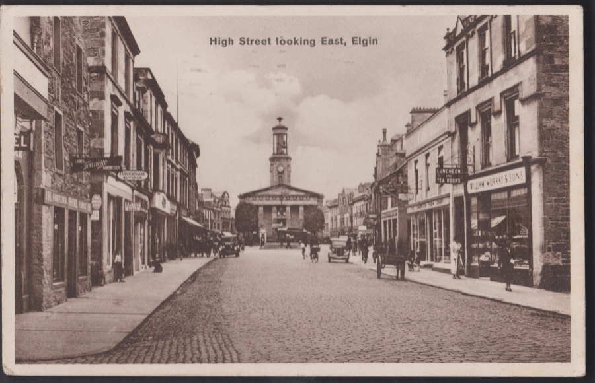Click the 'Luncheon and Tea Rooms' hanging sign
This screenshot has height=383, width=595.
pos(448,175)
